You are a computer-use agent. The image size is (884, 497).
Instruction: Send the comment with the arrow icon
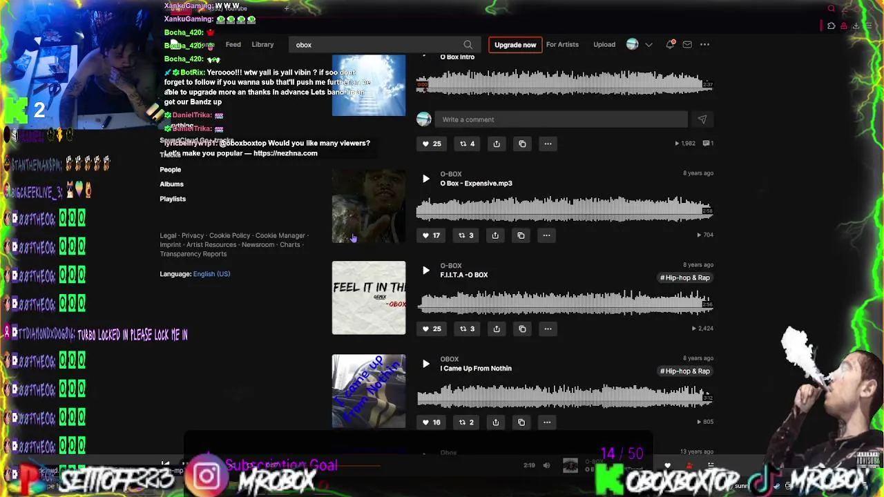pos(702,119)
